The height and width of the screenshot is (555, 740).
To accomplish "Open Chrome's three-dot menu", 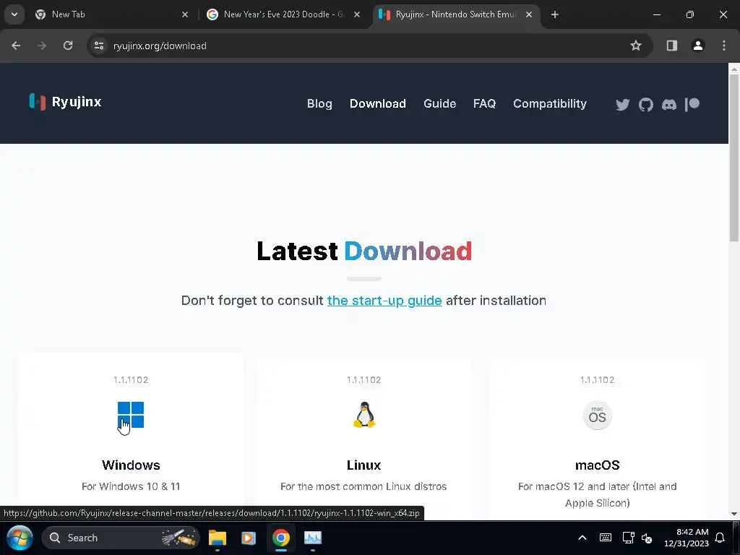I will click(724, 46).
